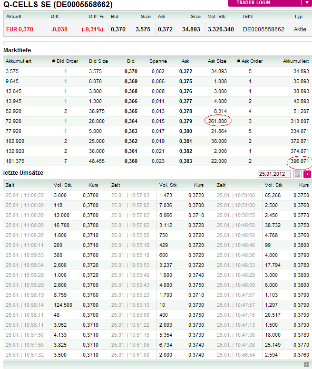Screen dimensions: 312x369
Task: Click the trade timestamp 25.01. | 11:00:22
Action: (x=25, y=195)
